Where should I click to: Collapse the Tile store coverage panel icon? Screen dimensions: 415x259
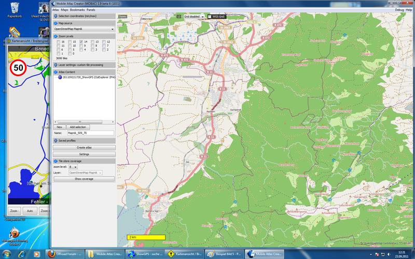[x=56, y=161]
